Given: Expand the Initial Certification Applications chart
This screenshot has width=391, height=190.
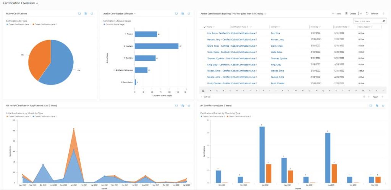Looking at the screenshot, I should tap(189, 106).
